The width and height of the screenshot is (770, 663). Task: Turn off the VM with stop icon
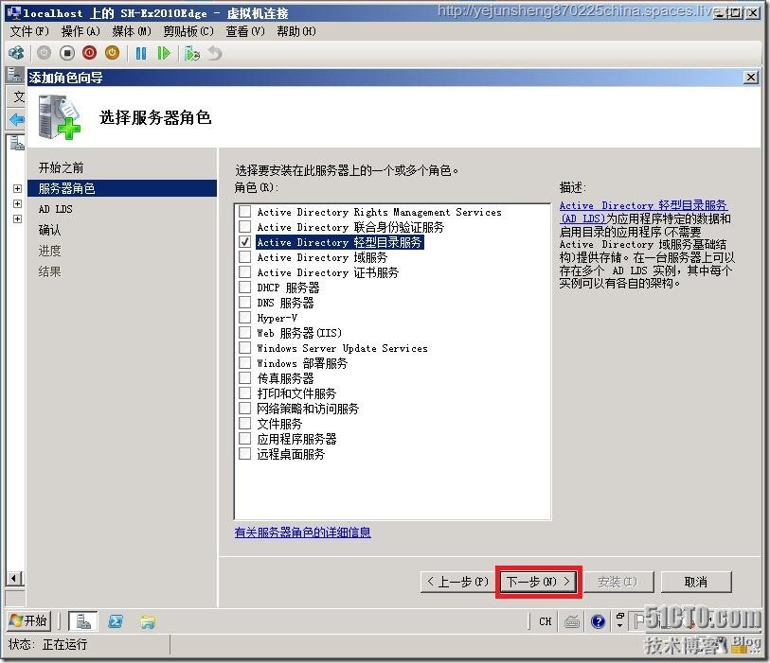click(67, 53)
